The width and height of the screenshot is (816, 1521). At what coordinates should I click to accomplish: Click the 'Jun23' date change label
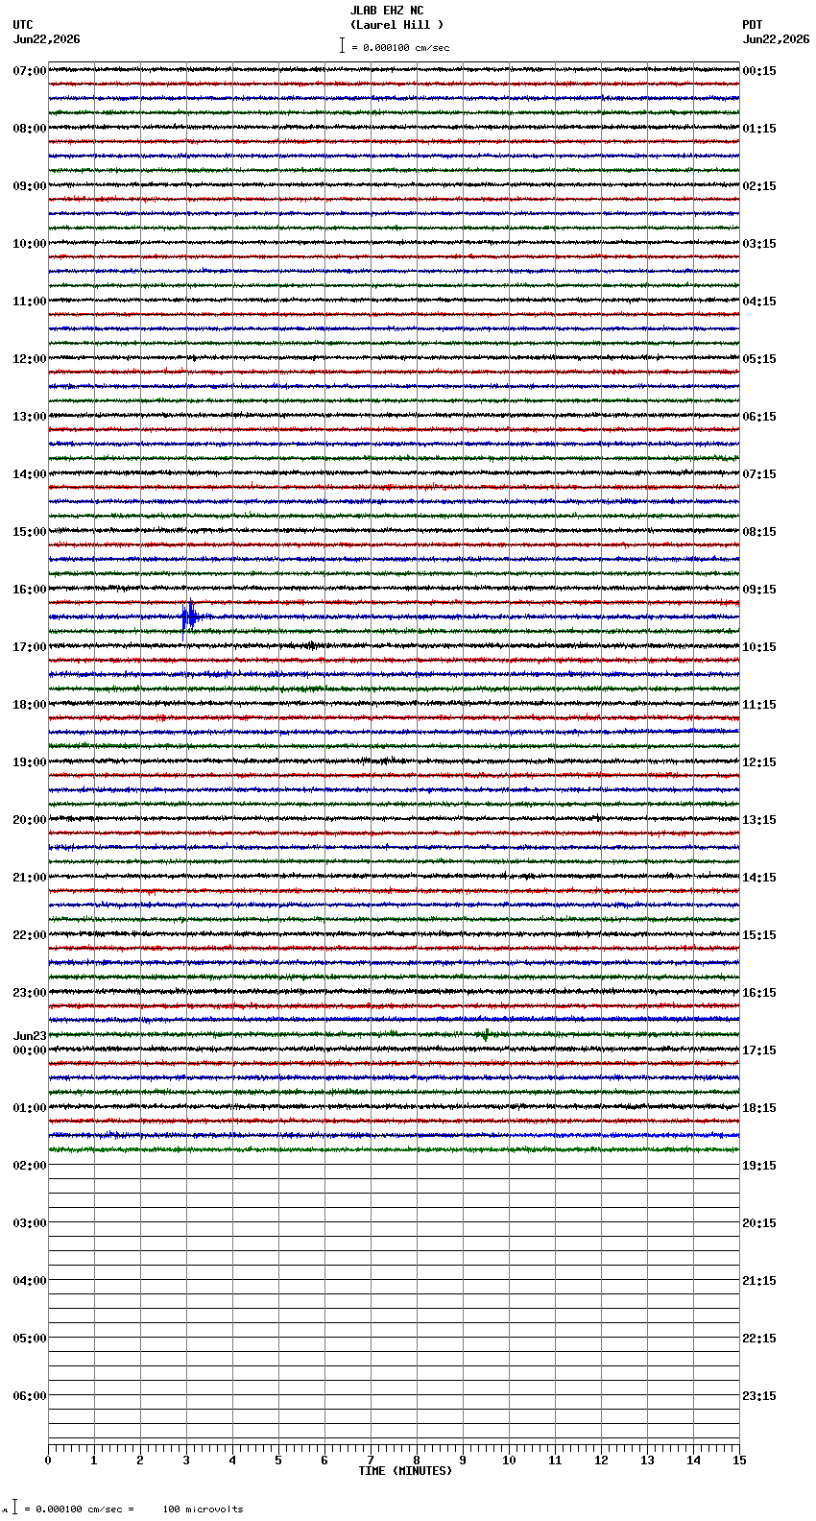click(x=30, y=1036)
